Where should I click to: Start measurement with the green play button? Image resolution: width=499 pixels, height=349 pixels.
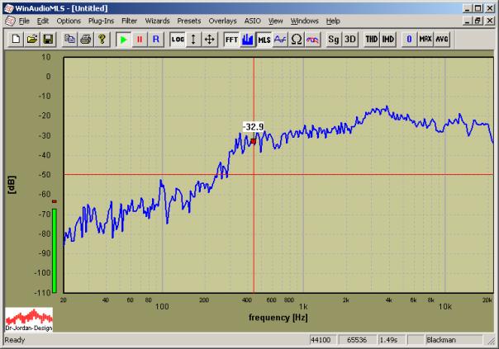click(123, 39)
